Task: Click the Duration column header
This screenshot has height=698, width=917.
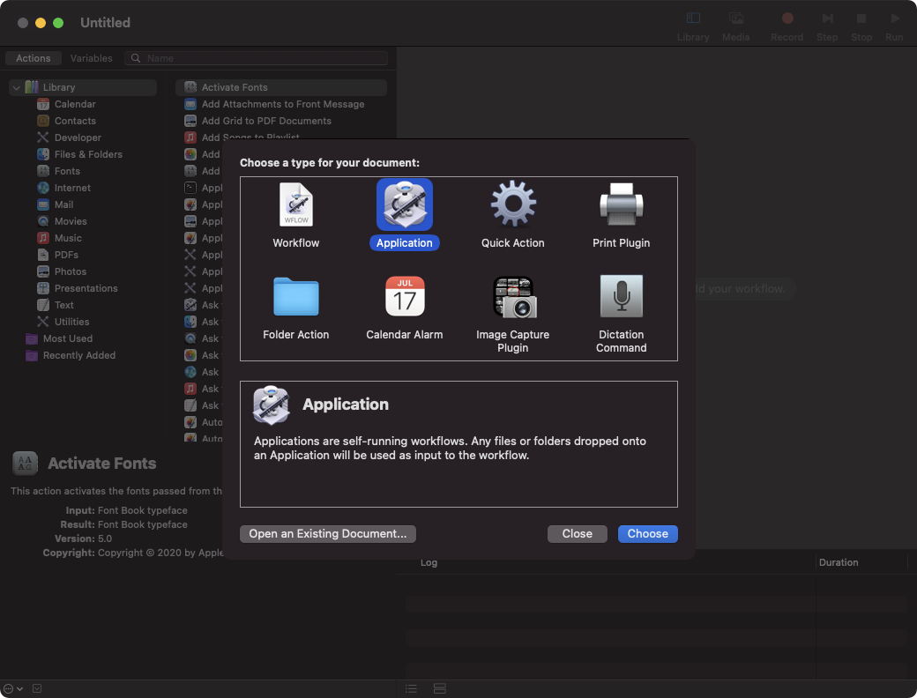Action: click(838, 562)
